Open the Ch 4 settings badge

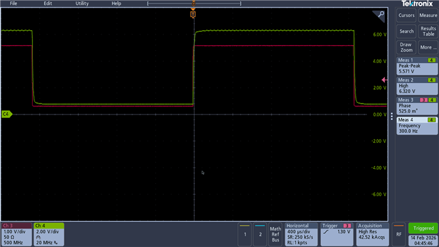tap(49, 235)
